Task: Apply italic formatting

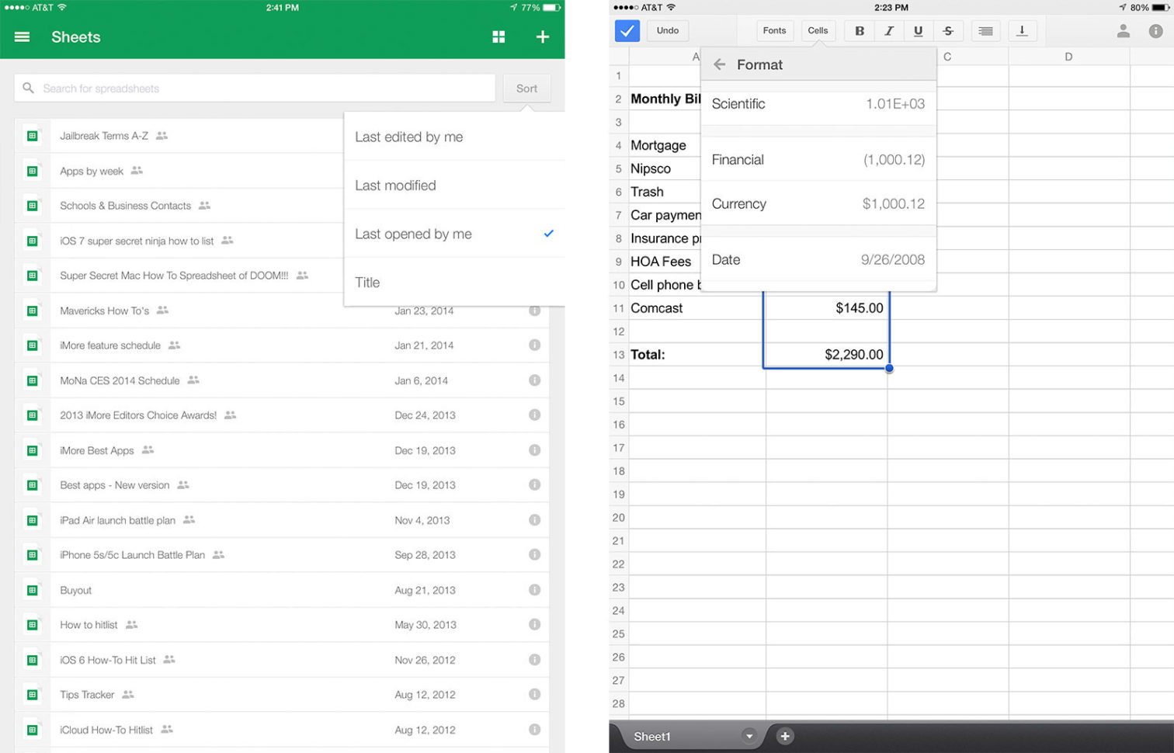Action: pyautogui.click(x=888, y=30)
